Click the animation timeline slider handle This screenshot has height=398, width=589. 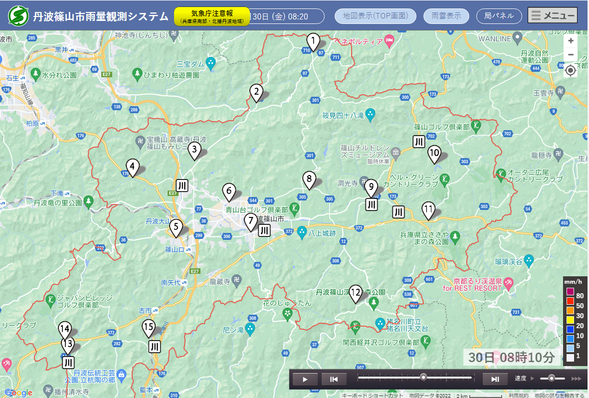tap(423, 377)
